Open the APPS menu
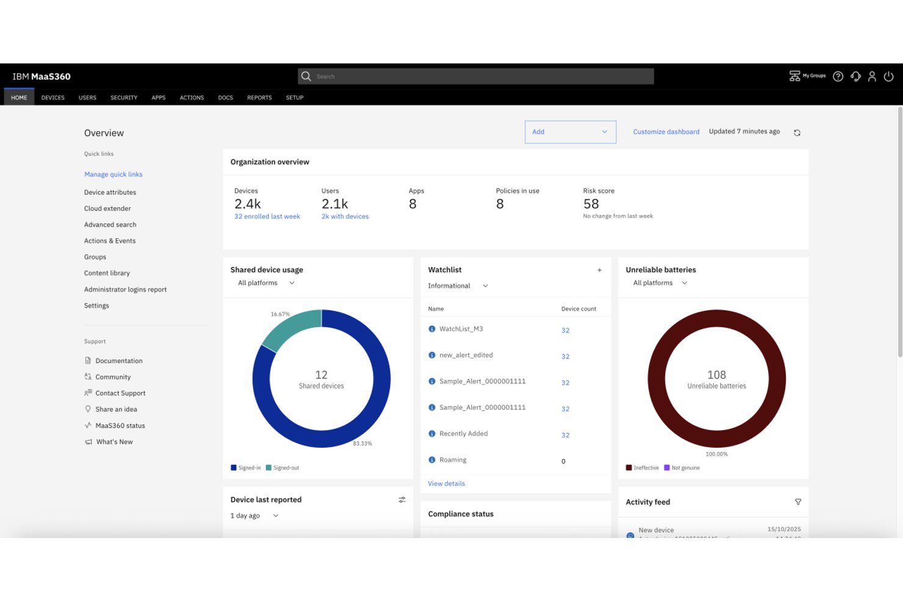The height and width of the screenshot is (602, 903). click(159, 98)
